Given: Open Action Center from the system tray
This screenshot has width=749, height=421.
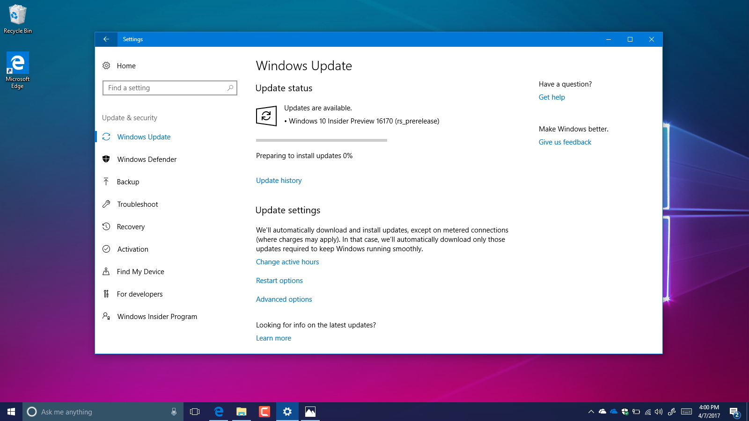Looking at the screenshot, I should pyautogui.click(x=734, y=412).
